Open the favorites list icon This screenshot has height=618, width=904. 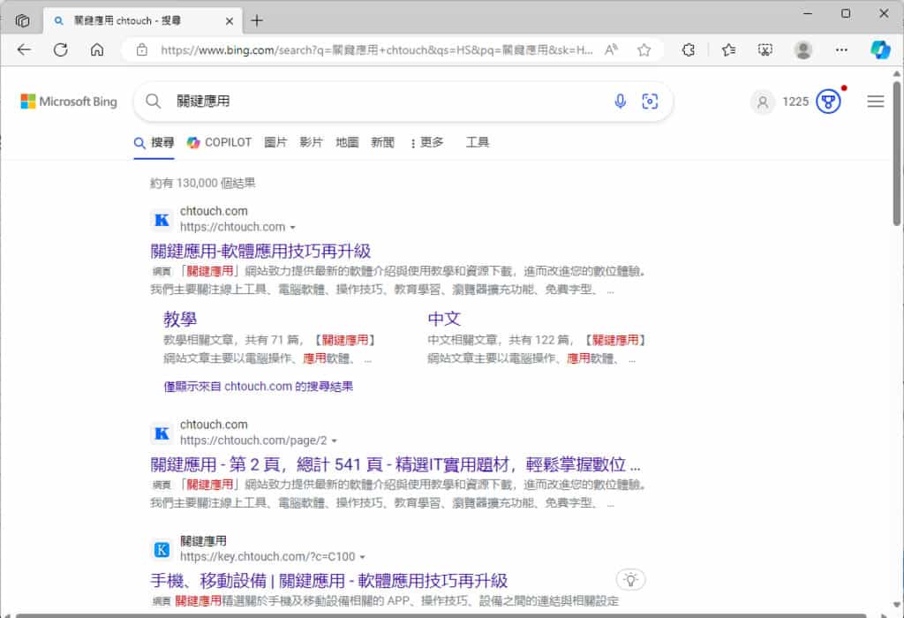728,50
